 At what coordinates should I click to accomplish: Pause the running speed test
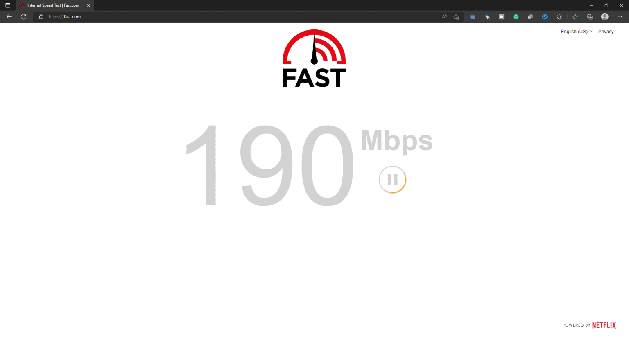click(392, 180)
